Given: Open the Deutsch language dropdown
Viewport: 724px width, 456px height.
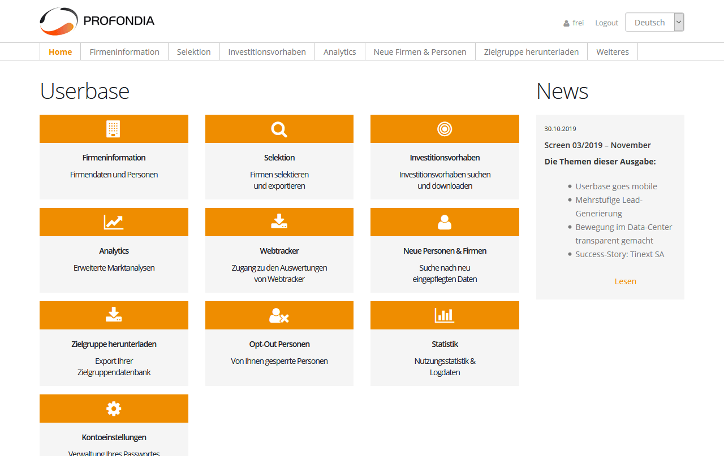Looking at the screenshot, I should click(x=654, y=23).
